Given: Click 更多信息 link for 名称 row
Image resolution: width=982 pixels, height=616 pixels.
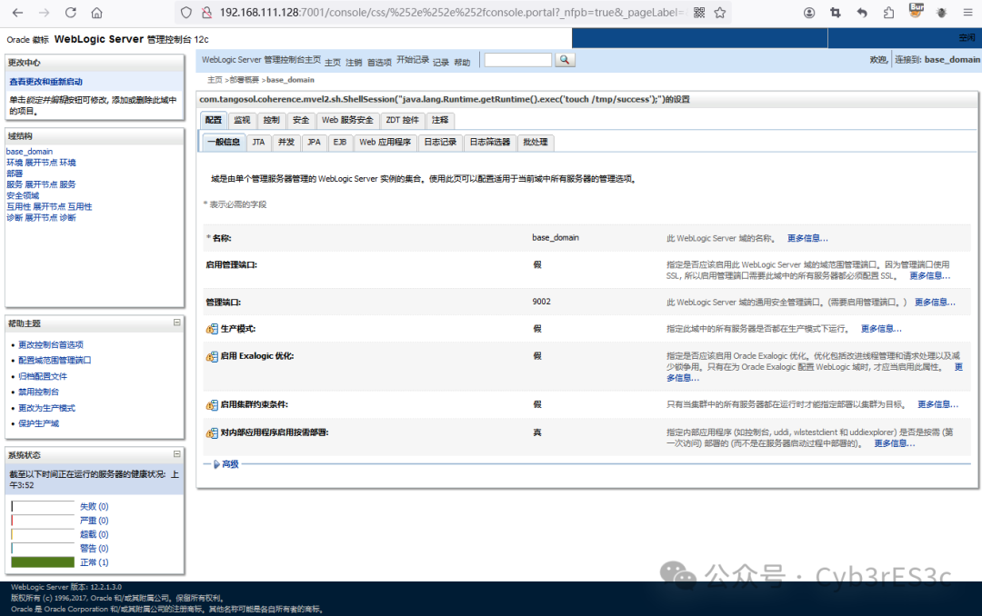Looking at the screenshot, I should click(807, 239).
